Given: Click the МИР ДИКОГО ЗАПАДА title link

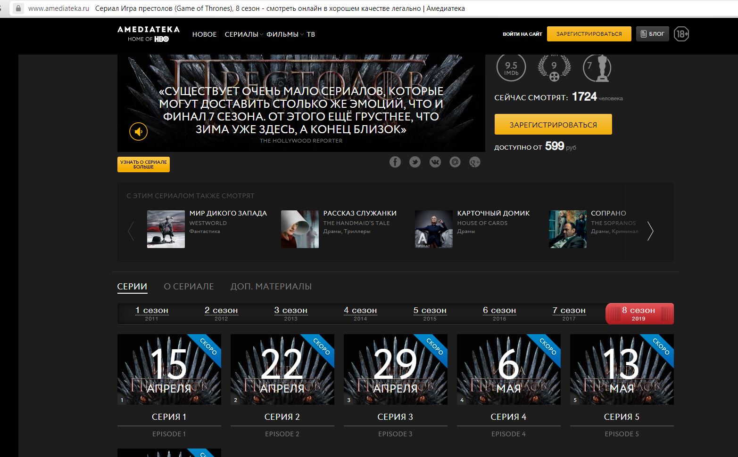Looking at the screenshot, I should point(228,213).
